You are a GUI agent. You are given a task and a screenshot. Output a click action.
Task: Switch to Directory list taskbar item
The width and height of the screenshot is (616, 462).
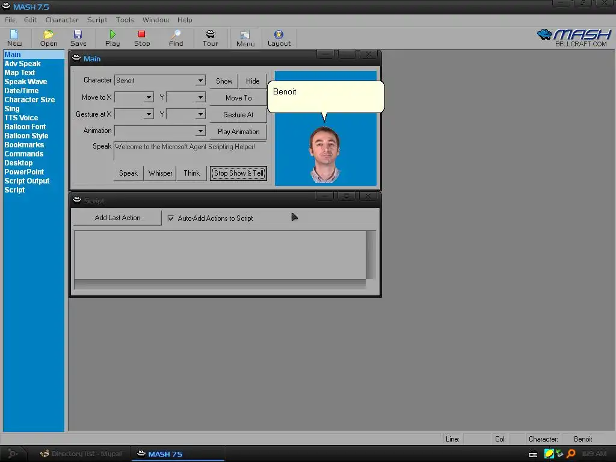pos(81,454)
